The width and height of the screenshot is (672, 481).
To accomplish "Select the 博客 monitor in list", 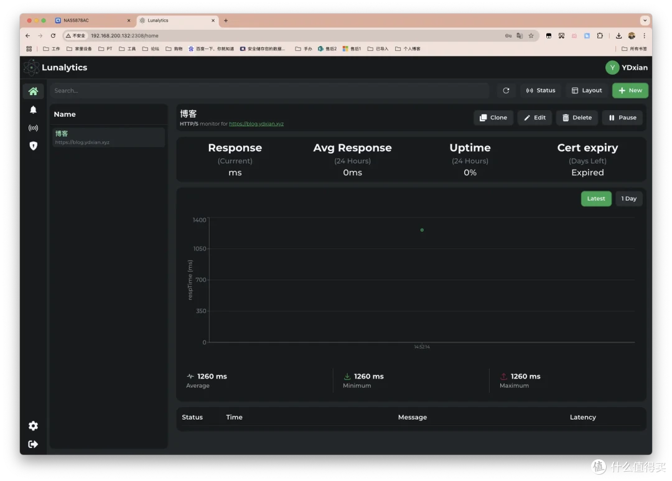I will click(108, 137).
